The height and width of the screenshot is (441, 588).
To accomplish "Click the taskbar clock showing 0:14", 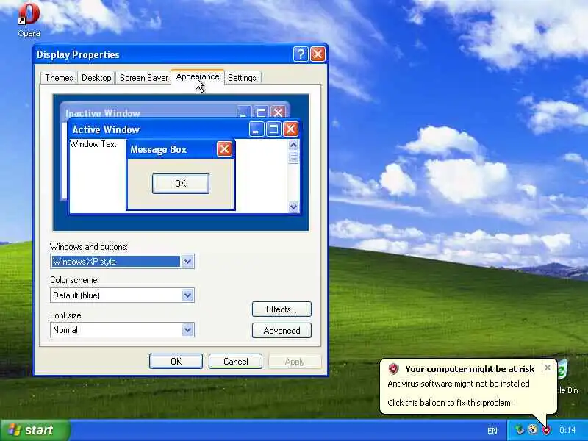I will click(567, 430).
